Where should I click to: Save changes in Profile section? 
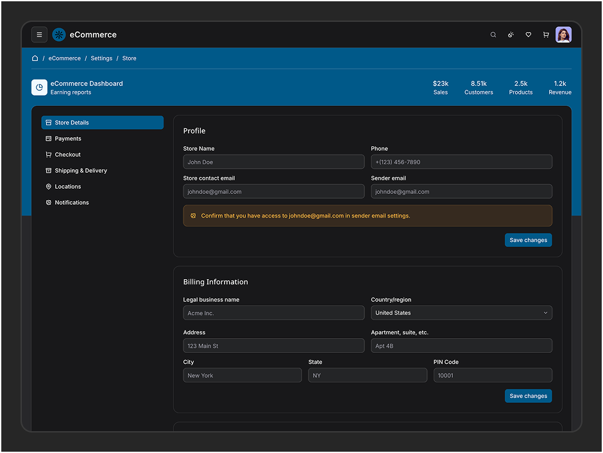[528, 240]
